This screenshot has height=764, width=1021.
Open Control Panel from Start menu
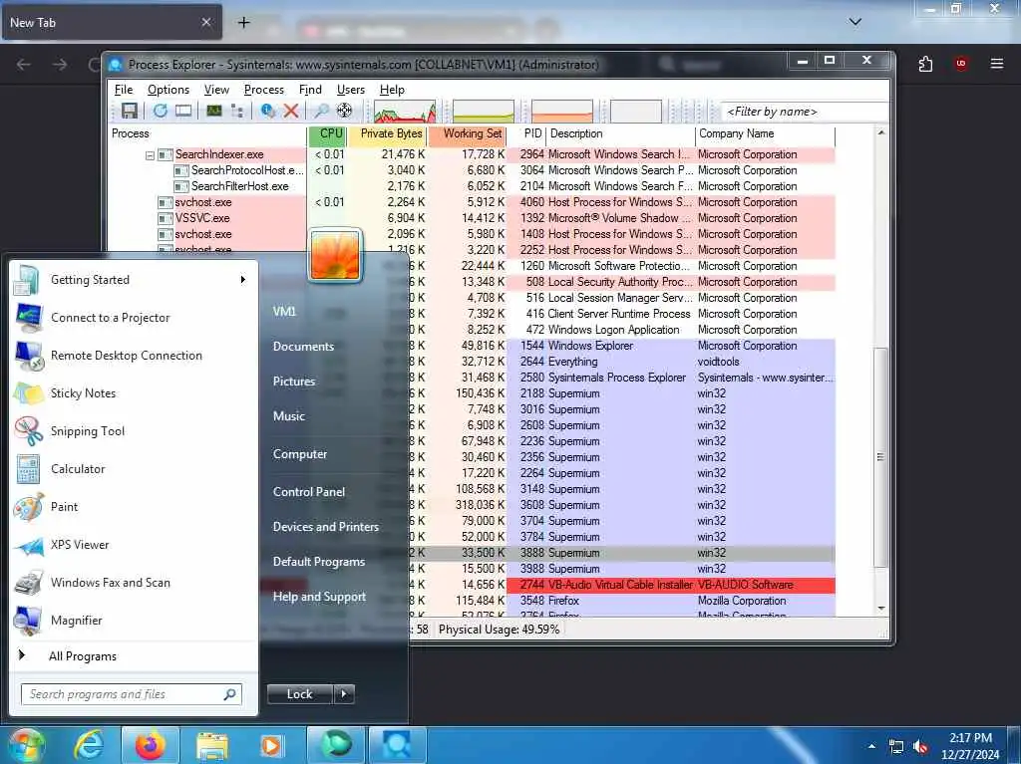[309, 492]
